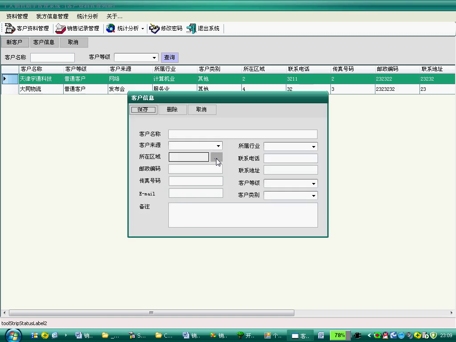Click the 客户来源 column header

tap(130, 69)
